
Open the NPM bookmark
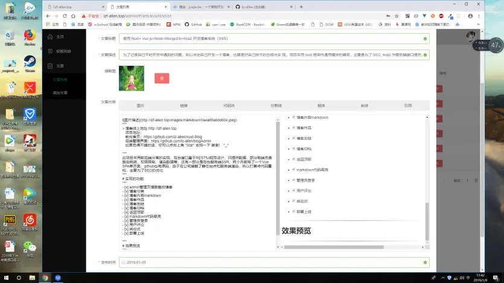(x=174, y=24)
